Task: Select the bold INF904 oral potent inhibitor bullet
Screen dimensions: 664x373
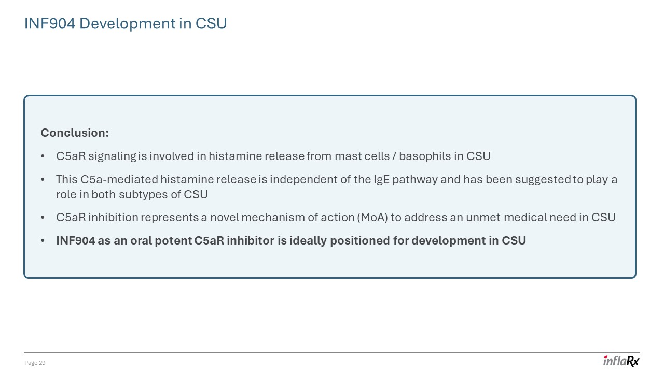Action: (290, 241)
